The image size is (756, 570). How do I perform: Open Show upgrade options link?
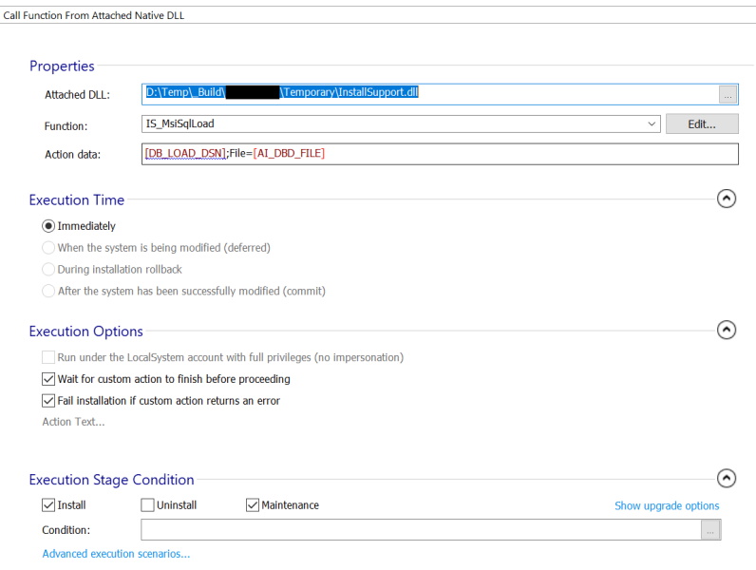[x=667, y=506]
